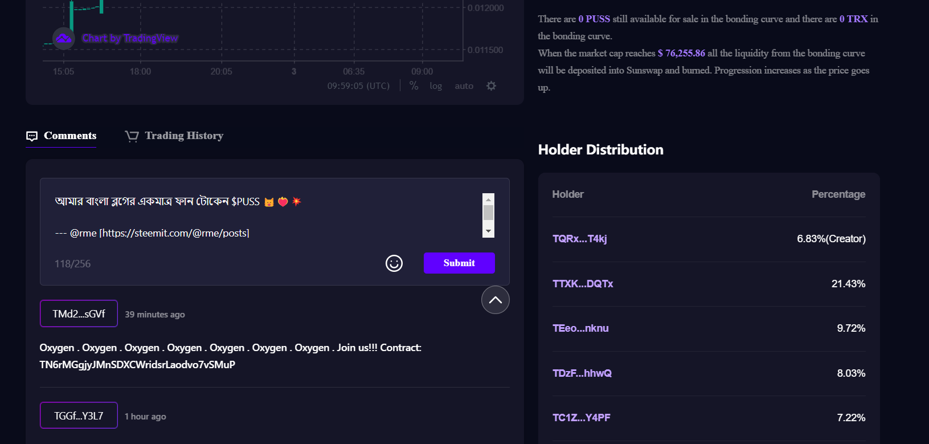Click the 6.83%(Creator) percentage value
This screenshot has height=444, width=929.
(x=831, y=239)
